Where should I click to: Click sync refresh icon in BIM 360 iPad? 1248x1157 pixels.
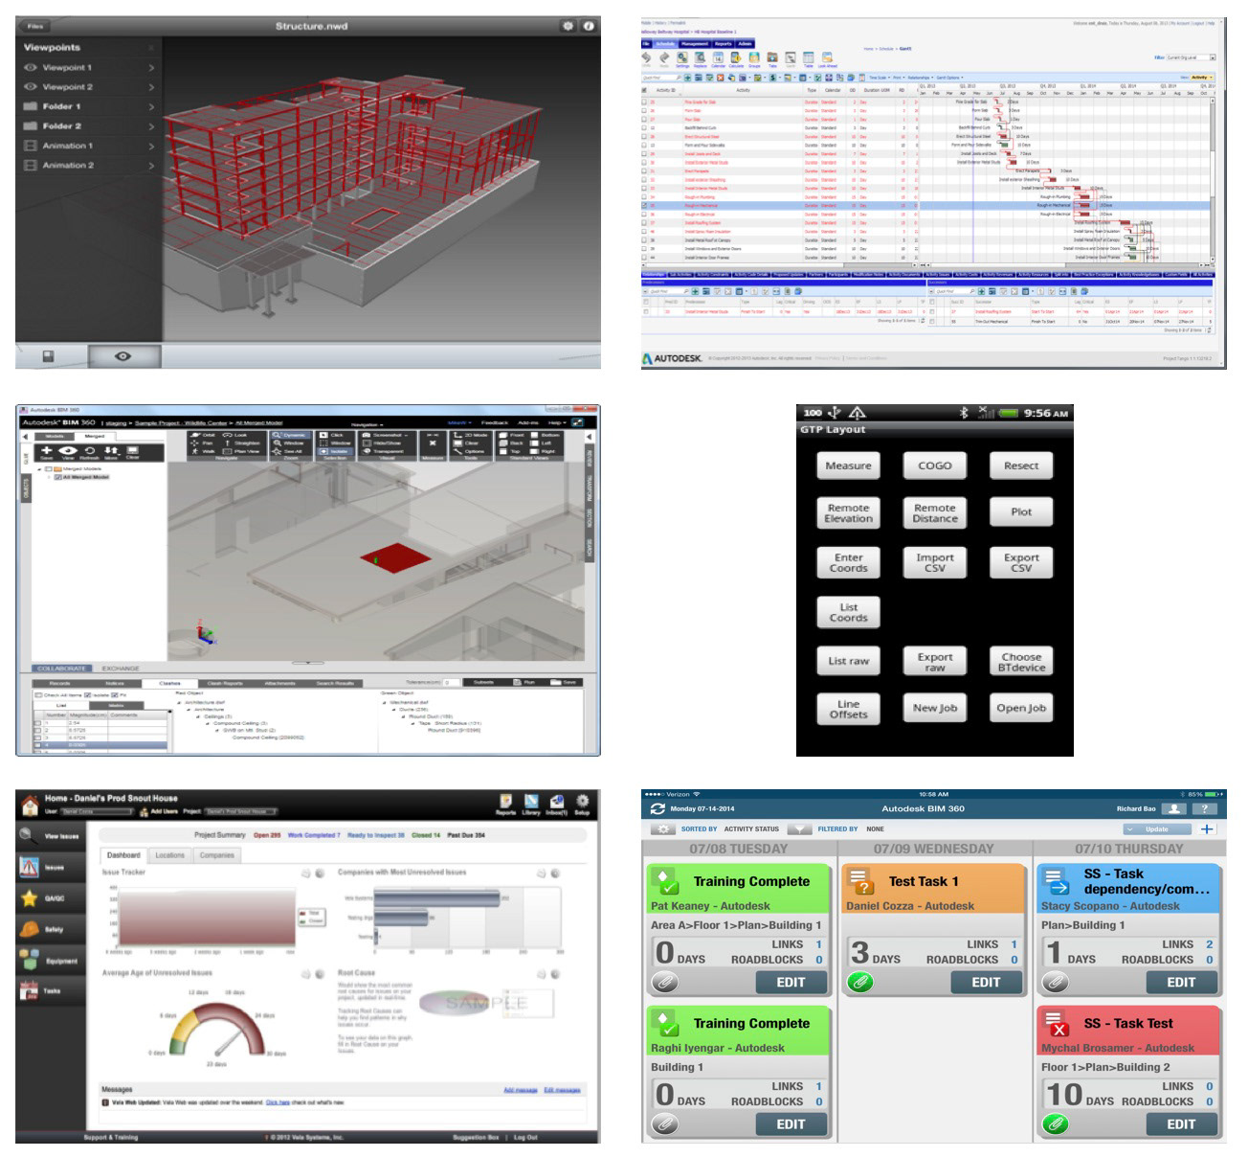(x=657, y=808)
